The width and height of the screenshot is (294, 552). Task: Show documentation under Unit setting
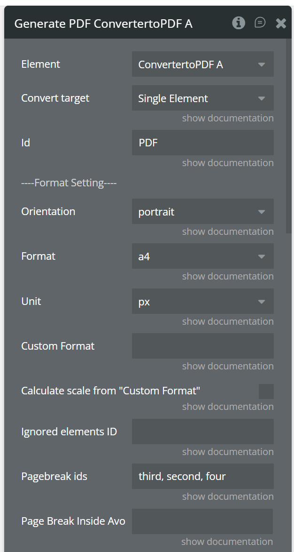(x=228, y=321)
